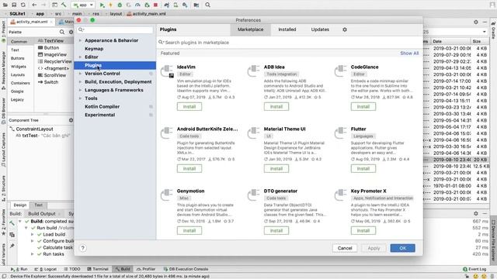Select ConstraintLayout in Component Tree

(x=34, y=129)
